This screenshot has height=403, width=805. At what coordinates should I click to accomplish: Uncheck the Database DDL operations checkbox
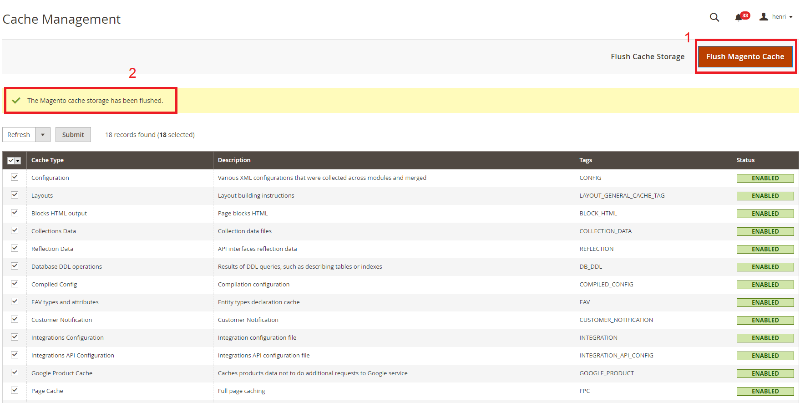(x=15, y=266)
